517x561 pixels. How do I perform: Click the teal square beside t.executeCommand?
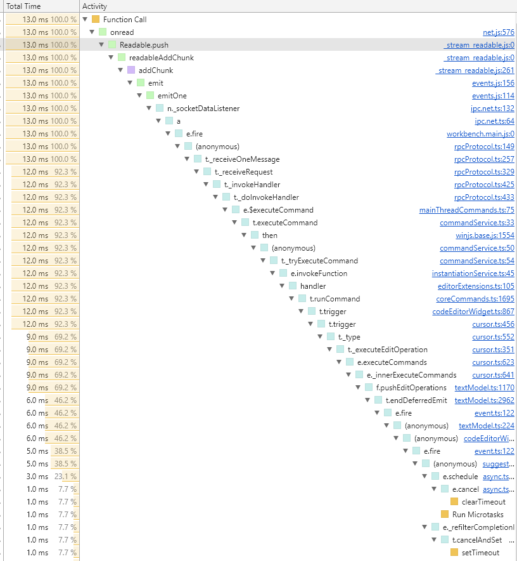tap(245, 223)
